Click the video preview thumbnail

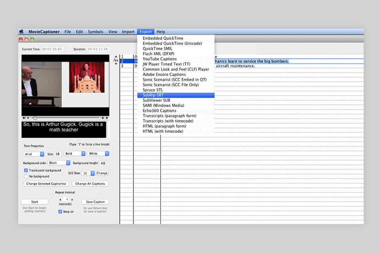(x=65, y=85)
